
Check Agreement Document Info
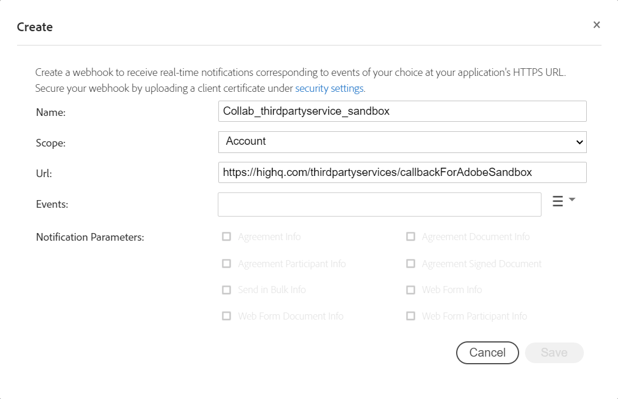411,237
